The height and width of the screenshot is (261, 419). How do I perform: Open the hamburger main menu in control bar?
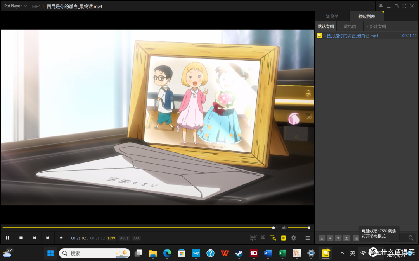coord(308,238)
